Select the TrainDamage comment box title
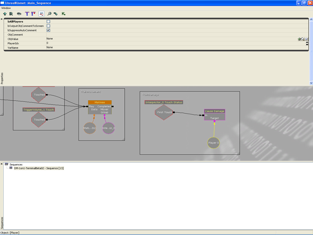Screen dimensions: 313x235 tap(150, 95)
